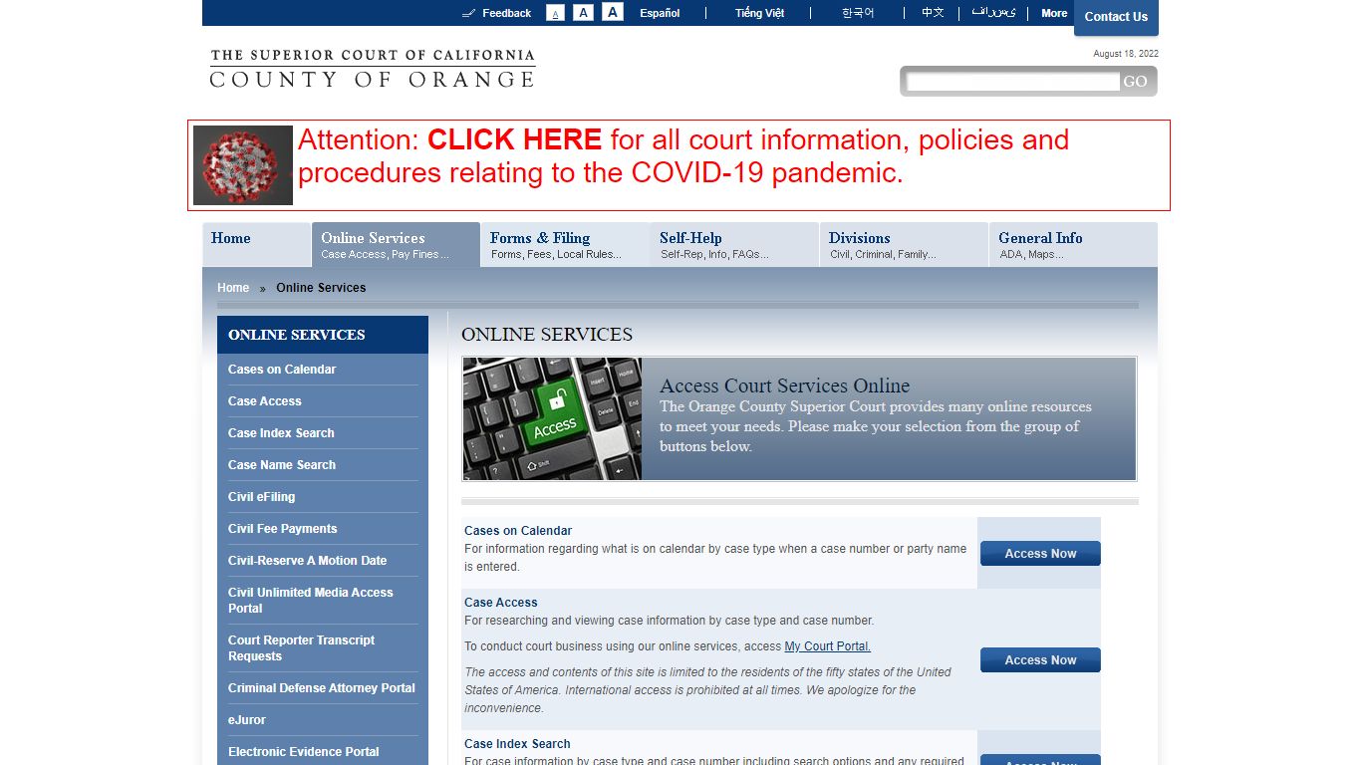Select eJuror in the sidebar
This screenshot has height=765, width=1361.
click(247, 720)
